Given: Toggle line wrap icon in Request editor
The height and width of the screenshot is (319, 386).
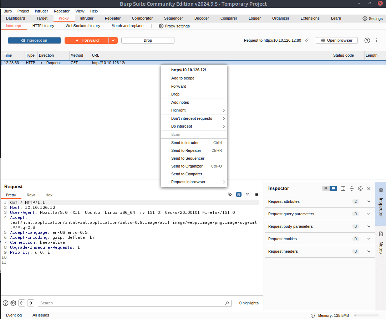Looking at the screenshot, I should [239, 195].
